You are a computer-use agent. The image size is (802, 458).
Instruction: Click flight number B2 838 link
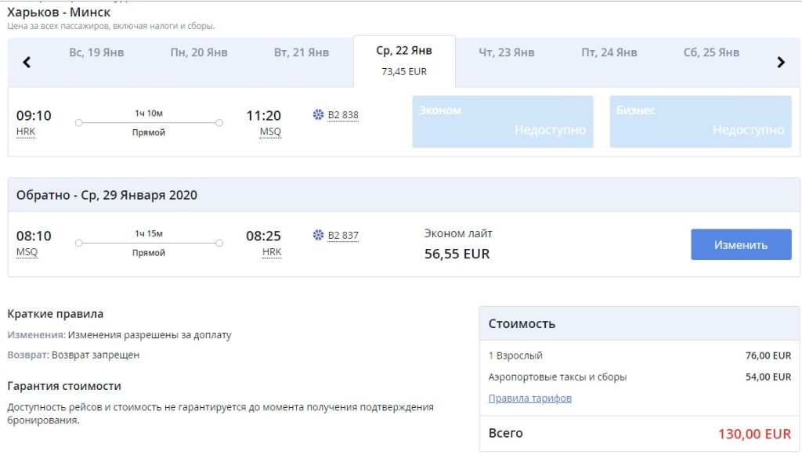(x=343, y=115)
